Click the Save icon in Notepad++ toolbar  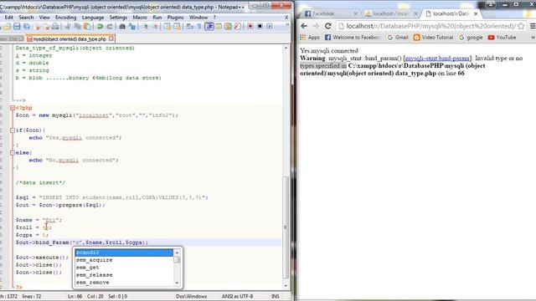[x=17, y=26]
